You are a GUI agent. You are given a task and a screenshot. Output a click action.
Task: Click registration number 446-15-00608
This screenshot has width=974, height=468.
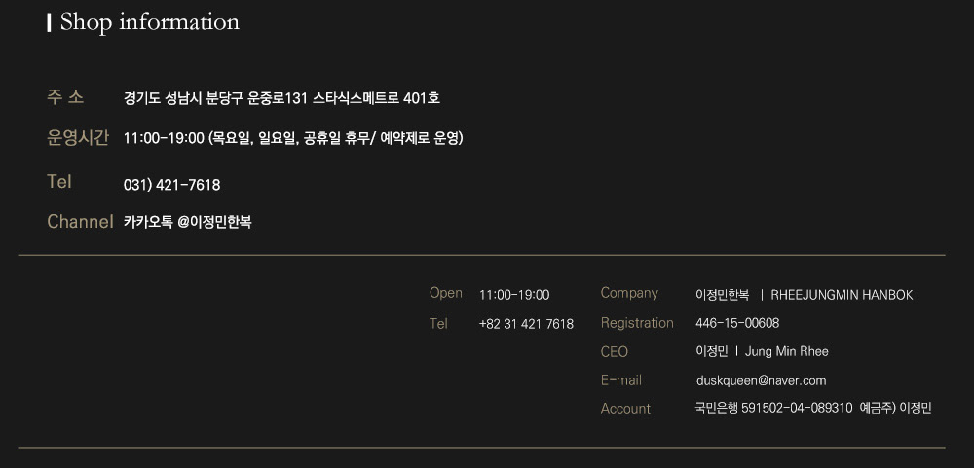click(736, 323)
